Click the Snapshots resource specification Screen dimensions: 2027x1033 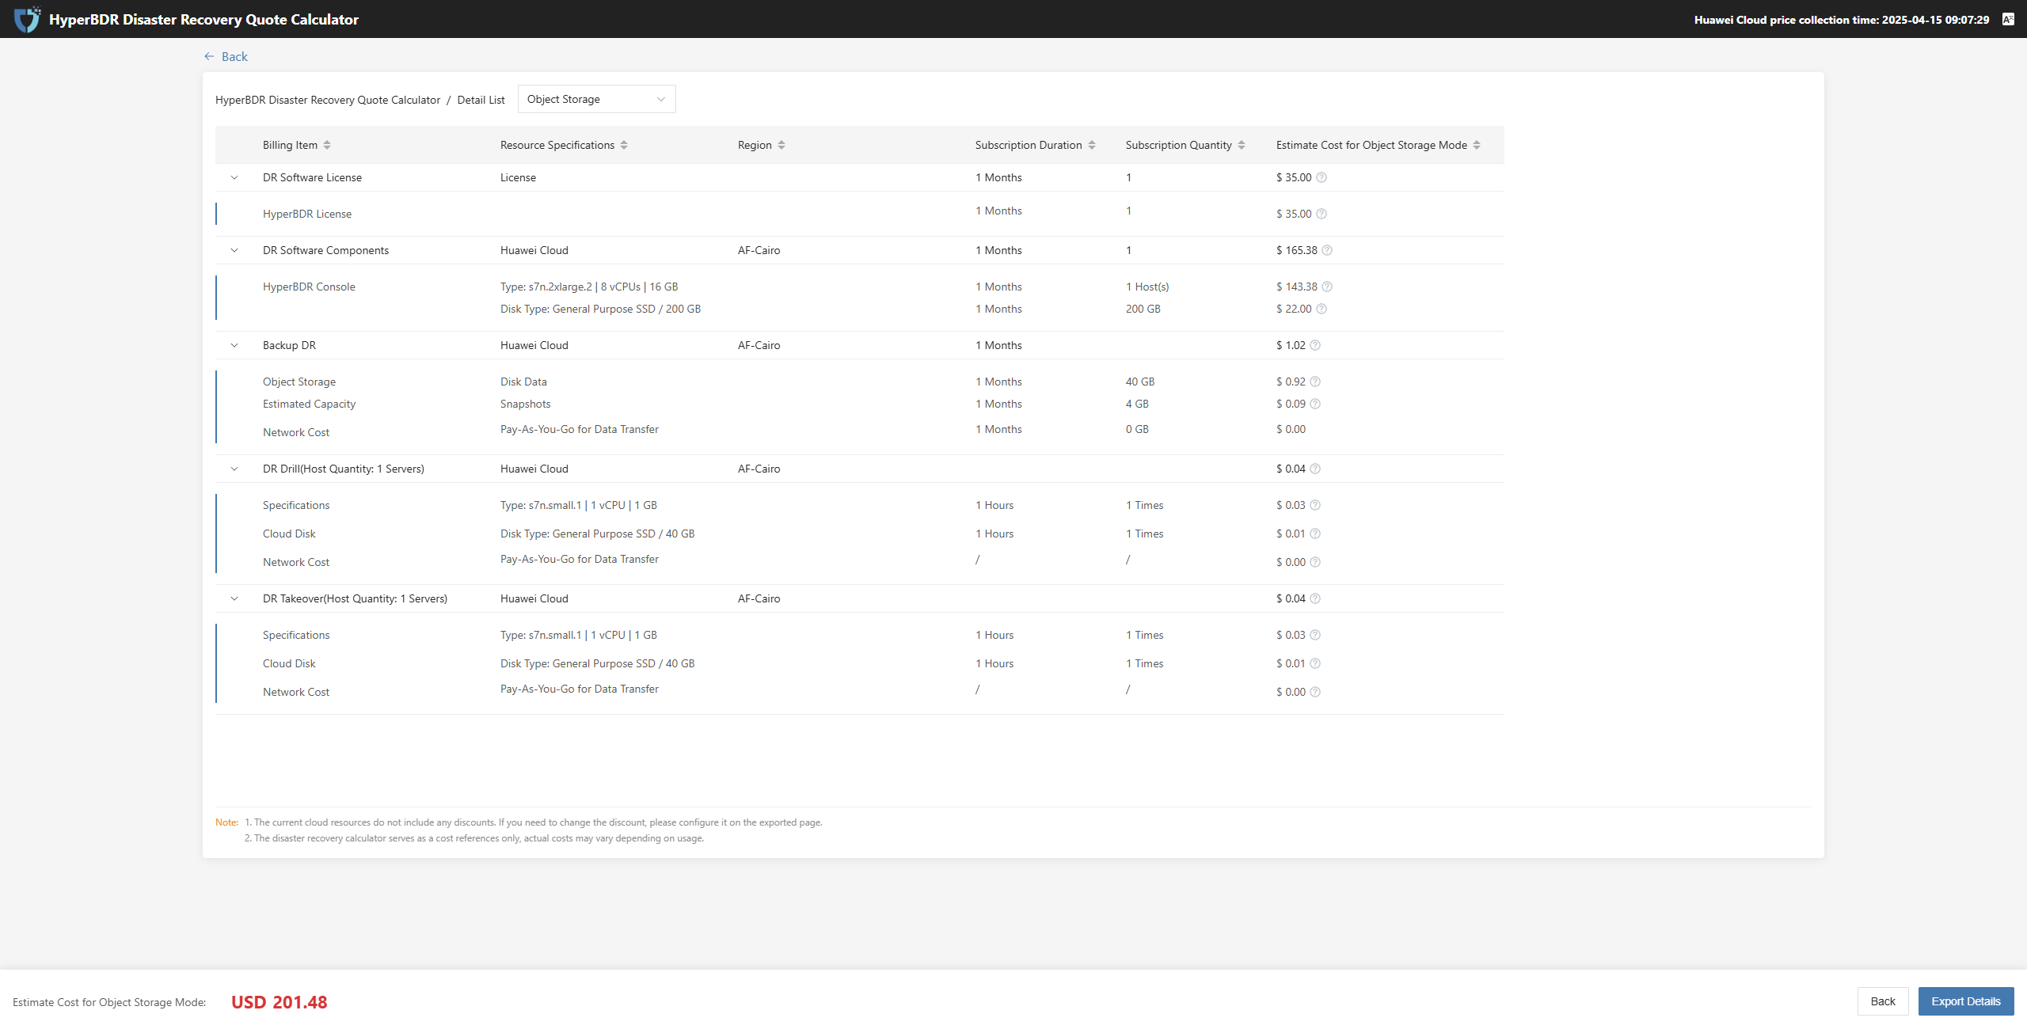[x=525, y=404]
